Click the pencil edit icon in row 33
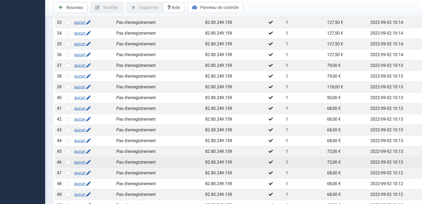This screenshot has height=204, width=422. [x=89, y=22]
